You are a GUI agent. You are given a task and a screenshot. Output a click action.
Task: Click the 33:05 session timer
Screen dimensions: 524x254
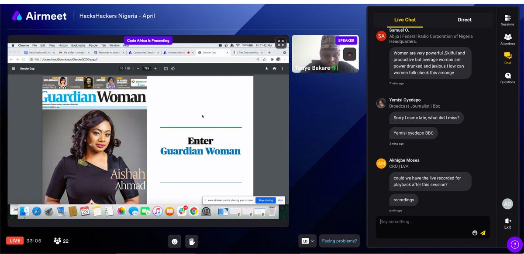click(34, 241)
